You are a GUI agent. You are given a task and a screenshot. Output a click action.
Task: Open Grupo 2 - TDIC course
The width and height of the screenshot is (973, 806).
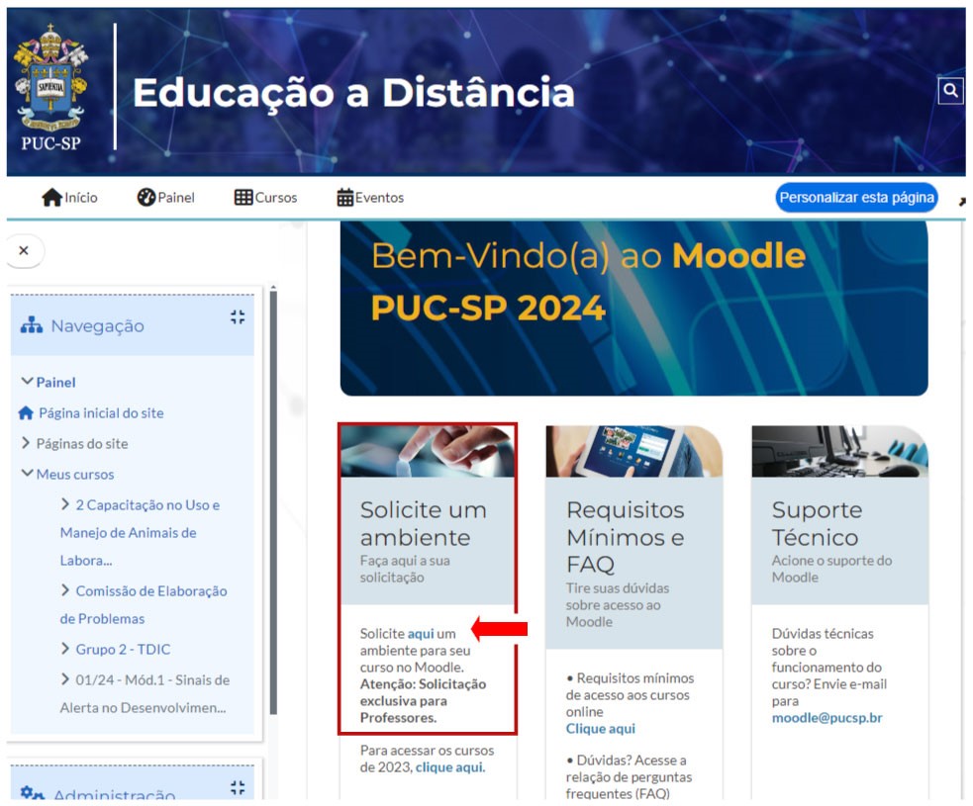123,649
